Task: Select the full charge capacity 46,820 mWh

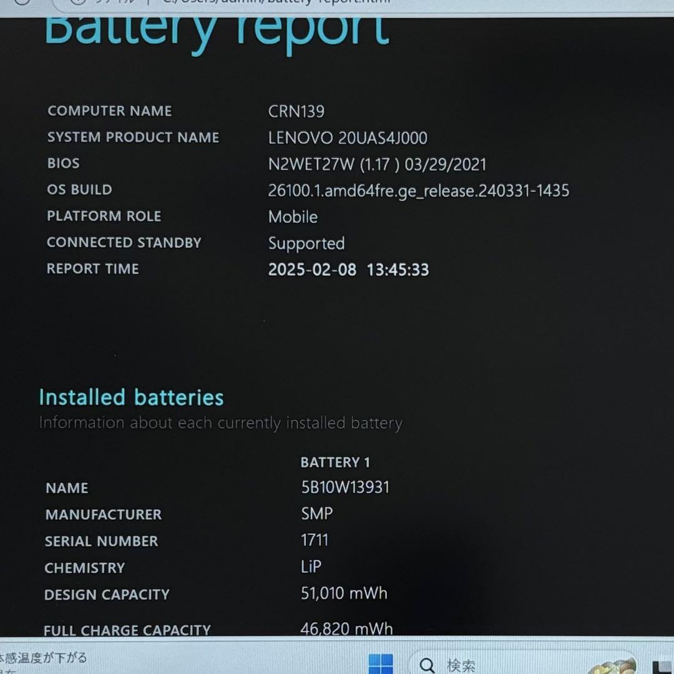Action: pyautogui.click(x=346, y=629)
